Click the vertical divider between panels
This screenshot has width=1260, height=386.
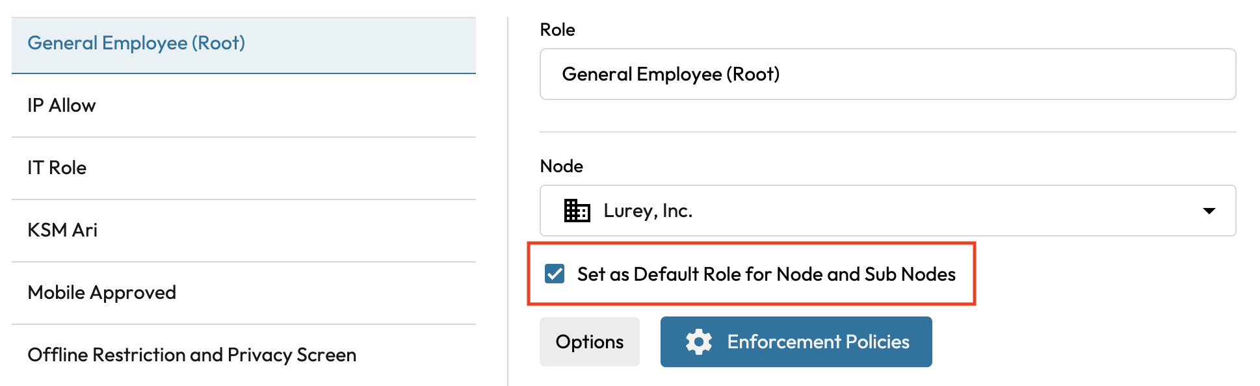pyautogui.click(x=508, y=195)
